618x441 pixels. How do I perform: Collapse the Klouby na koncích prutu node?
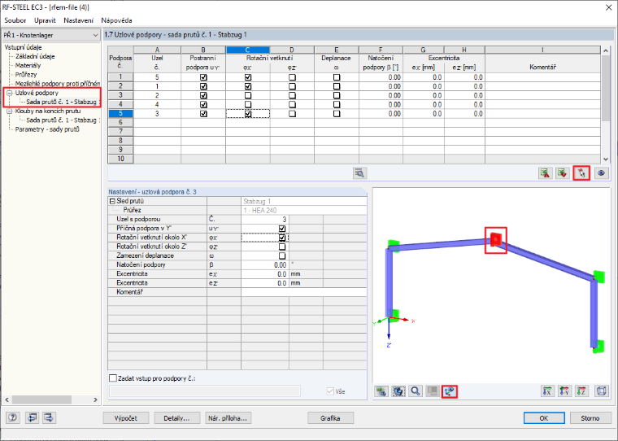click(10, 111)
